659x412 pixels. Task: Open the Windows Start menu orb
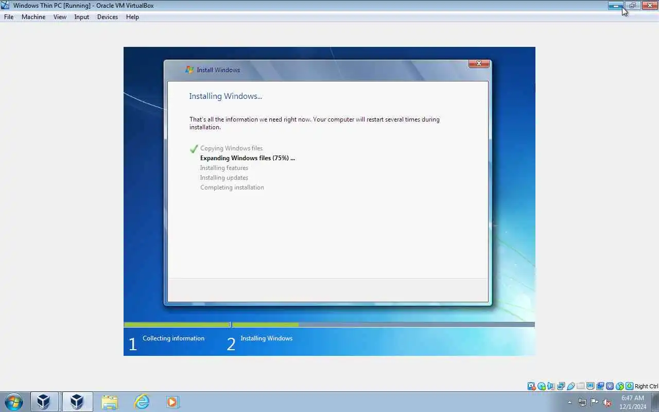pyautogui.click(x=14, y=402)
